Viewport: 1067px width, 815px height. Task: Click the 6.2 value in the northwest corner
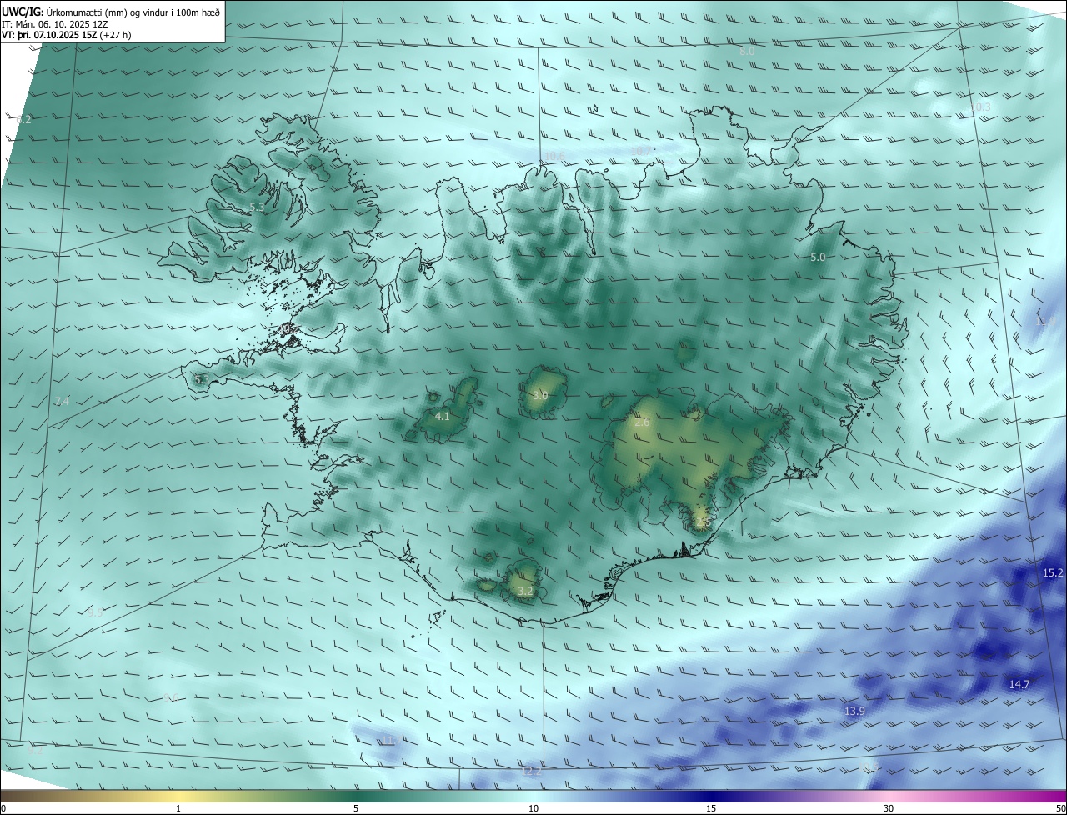coord(23,120)
